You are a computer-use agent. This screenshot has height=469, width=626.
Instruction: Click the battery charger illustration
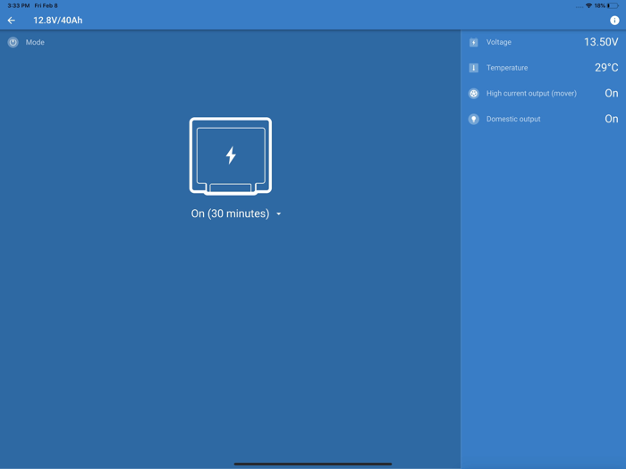point(231,156)
